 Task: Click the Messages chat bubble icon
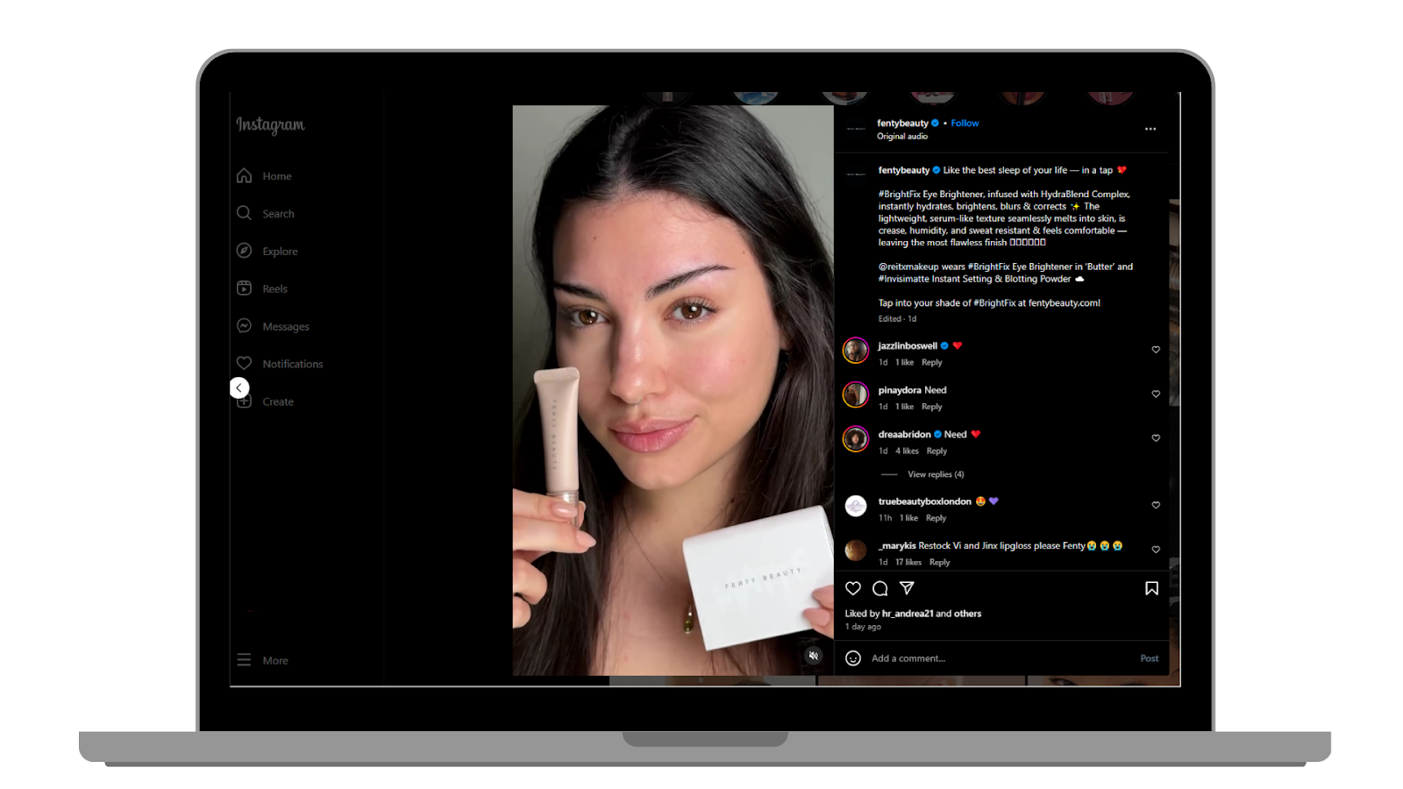pos(244,325)
